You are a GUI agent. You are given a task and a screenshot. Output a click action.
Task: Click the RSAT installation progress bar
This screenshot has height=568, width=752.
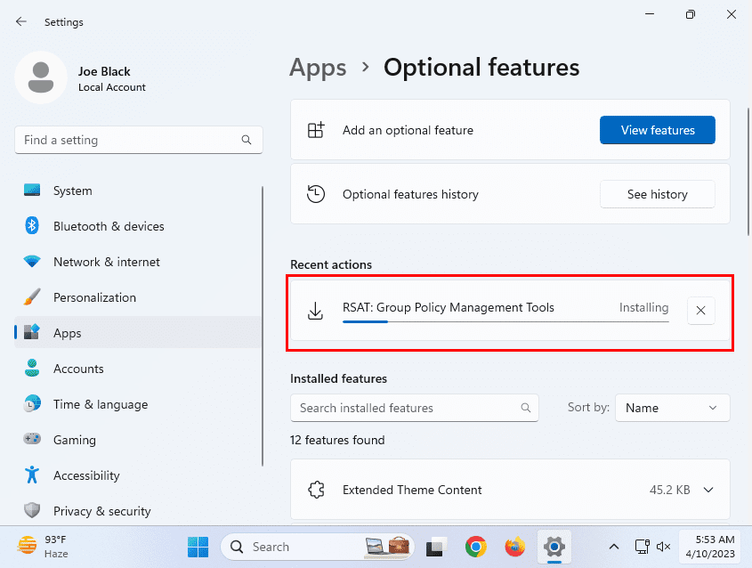click(505, 321)
